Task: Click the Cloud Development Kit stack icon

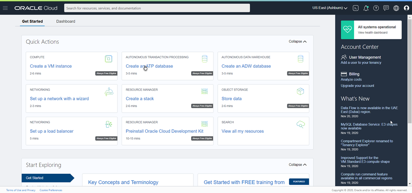Action: pos(204,124)
